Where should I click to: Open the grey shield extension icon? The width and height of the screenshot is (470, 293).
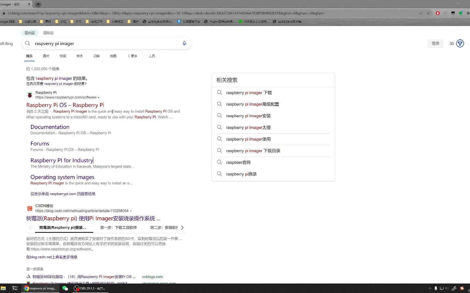(x=445, y=13)
